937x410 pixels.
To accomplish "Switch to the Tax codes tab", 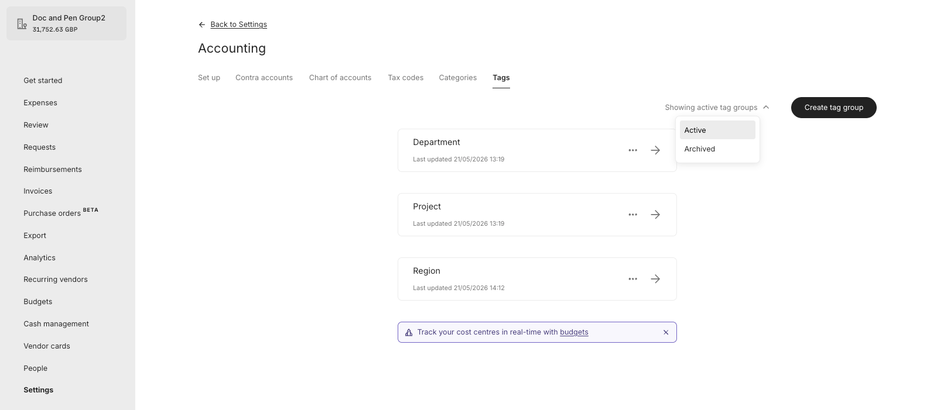I will (x=405, y=78).
